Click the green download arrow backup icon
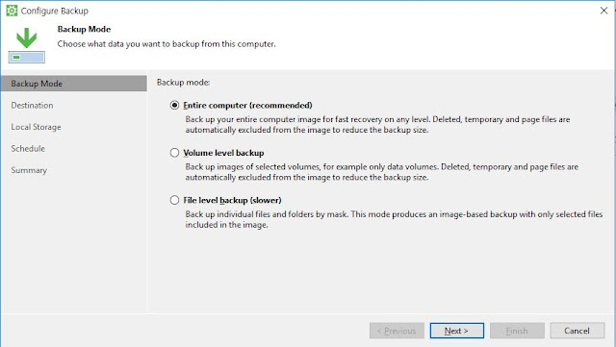Screen dimensions: 616x347 (x=27, y=45)
